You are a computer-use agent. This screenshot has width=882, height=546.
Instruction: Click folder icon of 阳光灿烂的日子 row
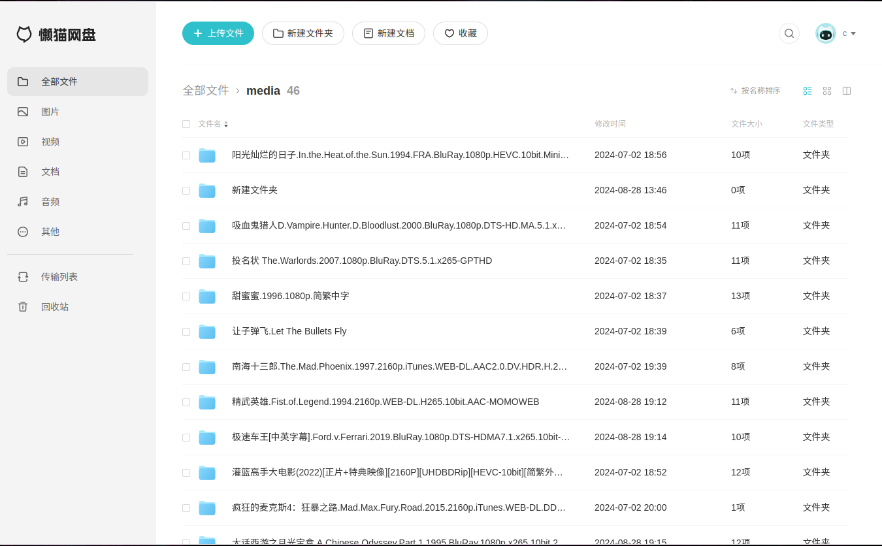(207, 155)
